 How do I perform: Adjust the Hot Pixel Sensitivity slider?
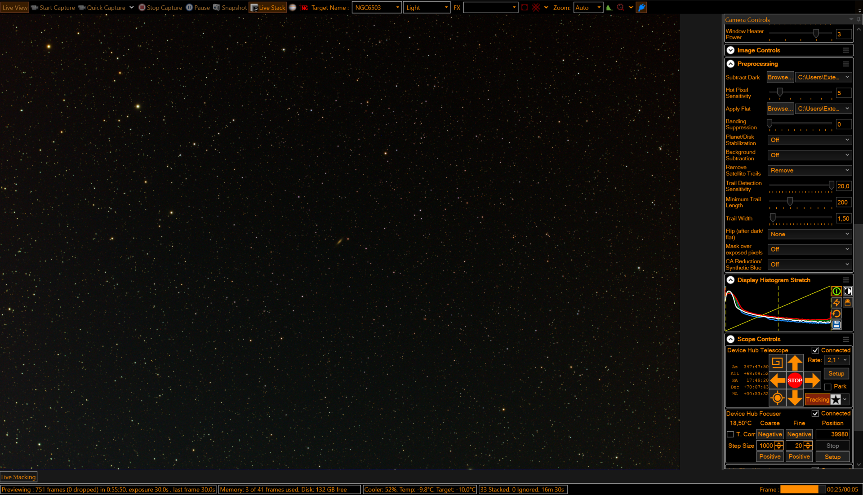click(780, 92)
